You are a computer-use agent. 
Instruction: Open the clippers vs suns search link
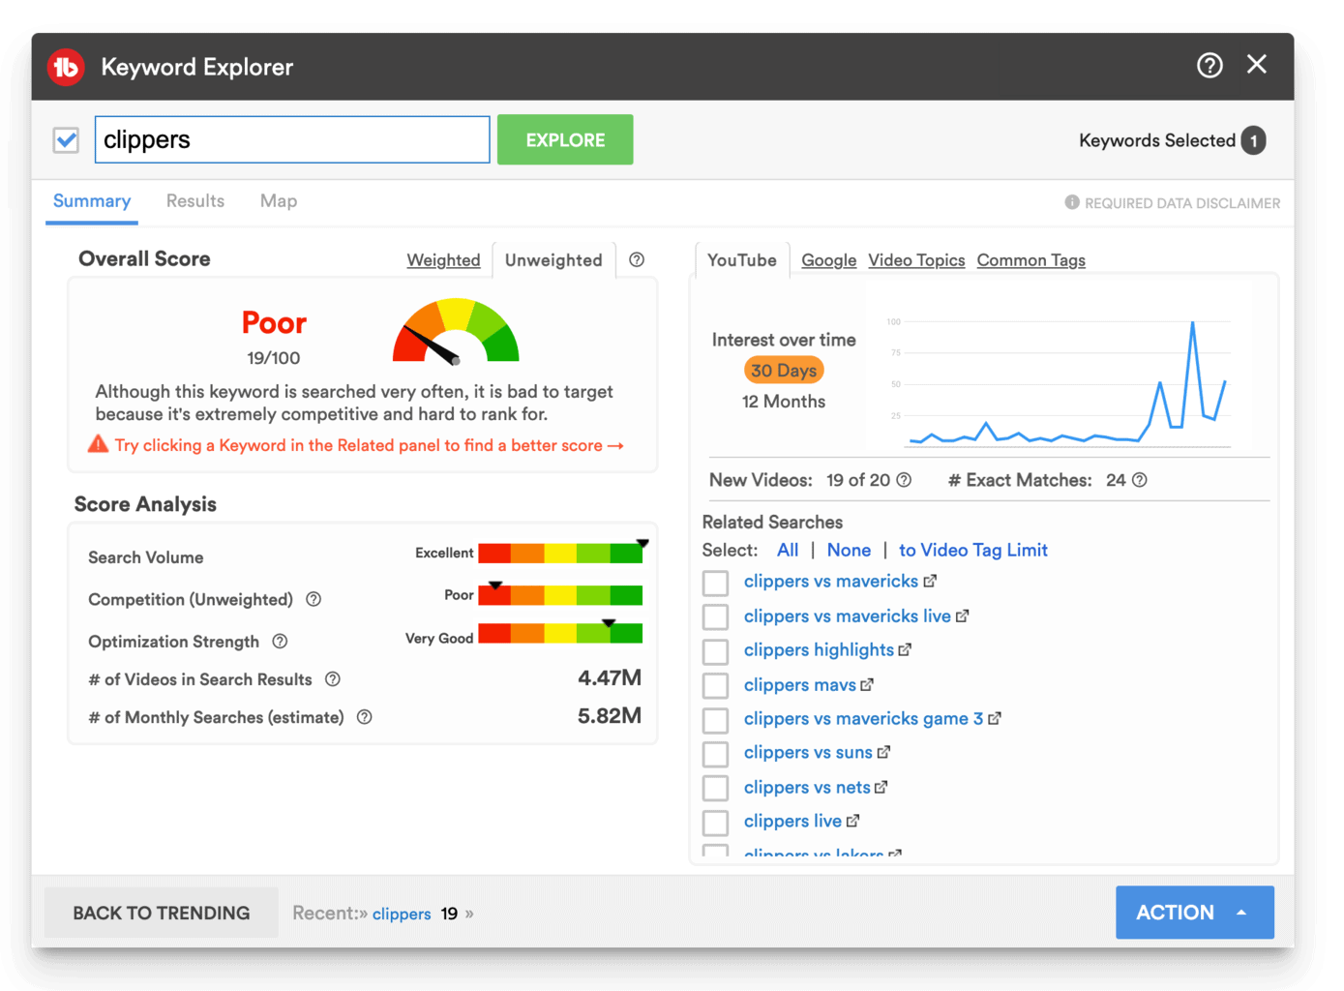(808, 752)
